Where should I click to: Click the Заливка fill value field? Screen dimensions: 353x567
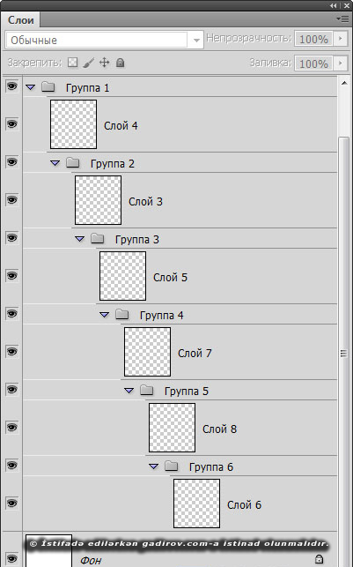coord(313,63)
